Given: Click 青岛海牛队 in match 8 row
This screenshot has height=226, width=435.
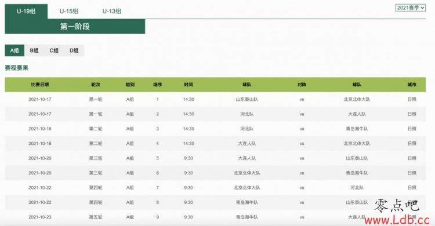Looking at the screenshot, I should tap(247, 202).
